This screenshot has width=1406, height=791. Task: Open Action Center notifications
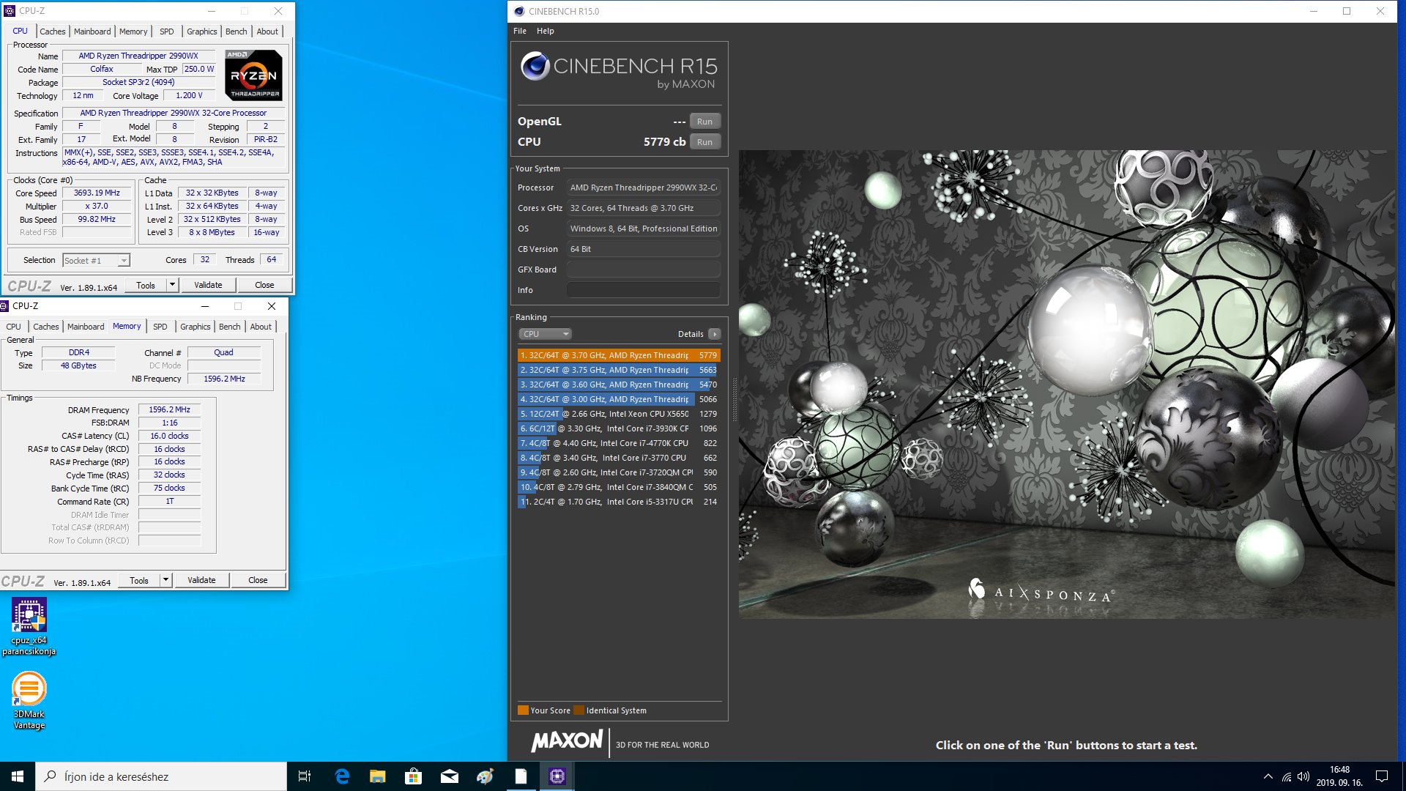[x=1382, y=776]
